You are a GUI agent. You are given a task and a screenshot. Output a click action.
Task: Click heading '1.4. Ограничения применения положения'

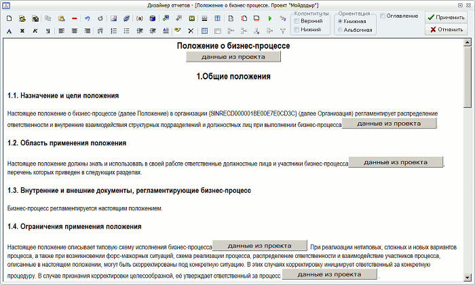click(74, 227)
